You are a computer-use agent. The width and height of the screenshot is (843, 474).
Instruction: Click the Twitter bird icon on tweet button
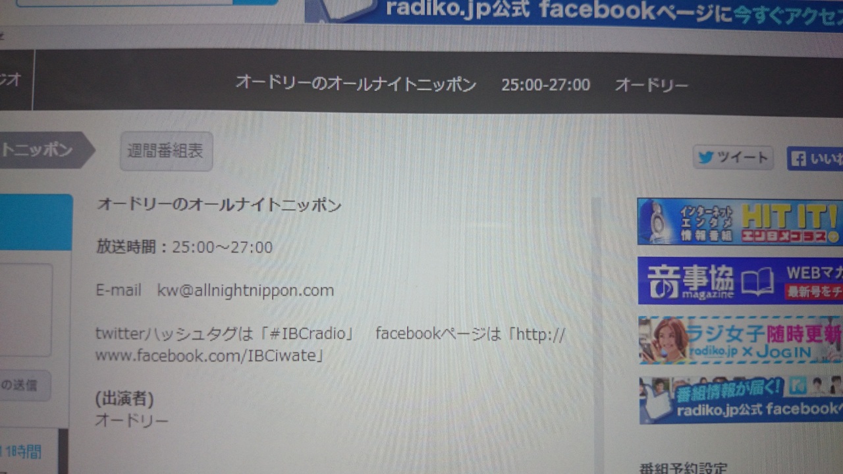tap(707, 157)
